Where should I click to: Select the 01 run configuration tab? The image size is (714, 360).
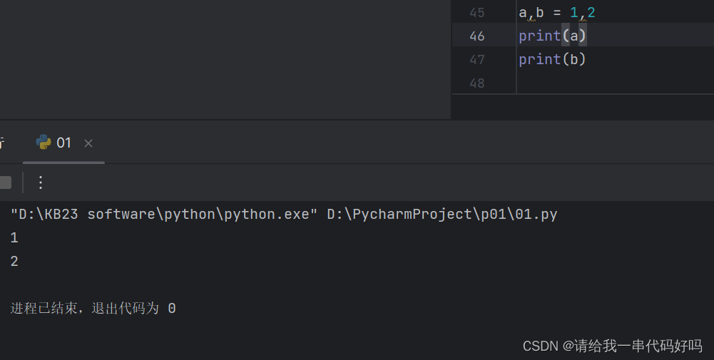(63, 143)
